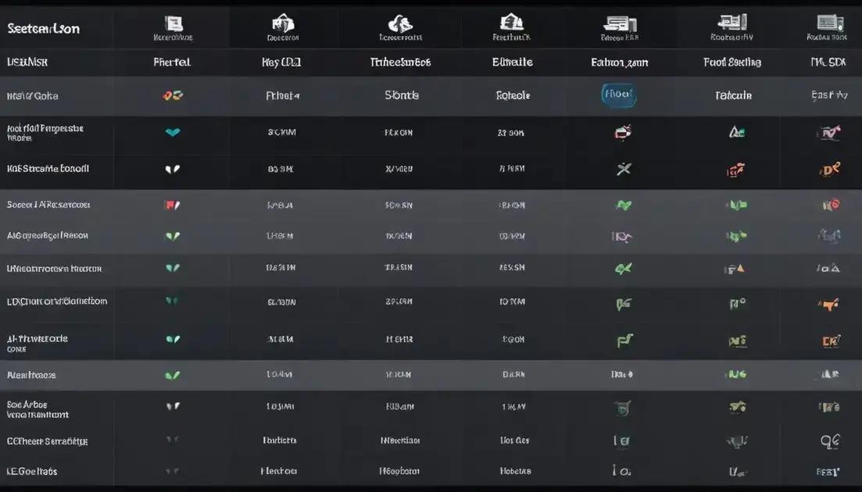Open the 'Fahon' column header dropdown
Viewport: 862px width, 492px height.
click(x=619, y=62)
